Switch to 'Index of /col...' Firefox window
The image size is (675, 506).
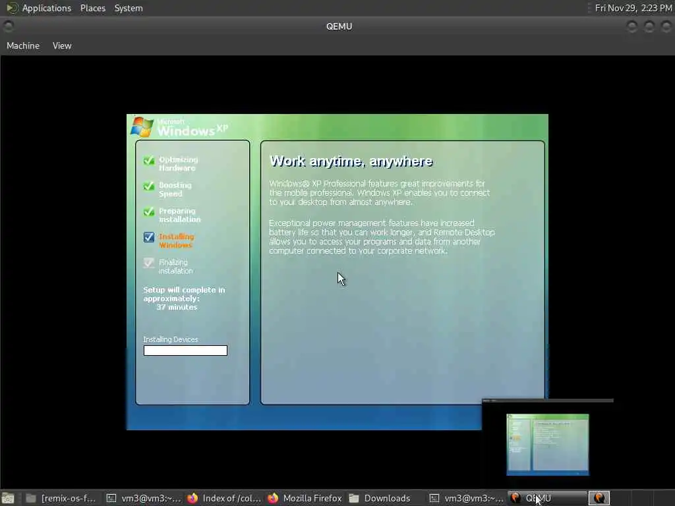tap(224, 498)
